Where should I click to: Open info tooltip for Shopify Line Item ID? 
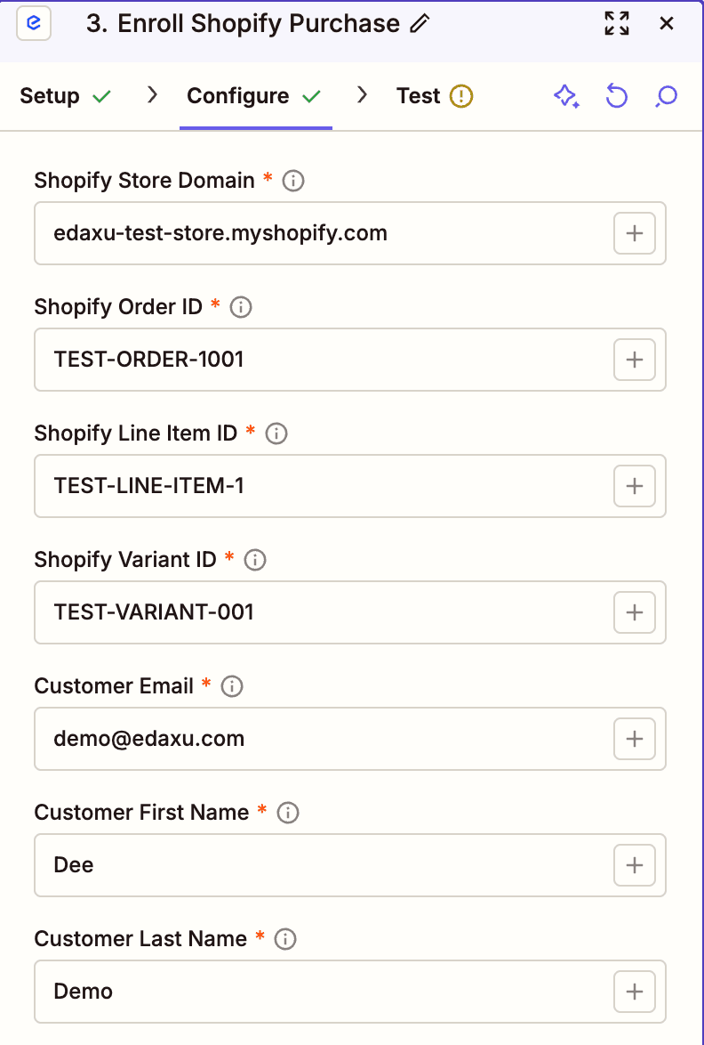click(276, 433)
